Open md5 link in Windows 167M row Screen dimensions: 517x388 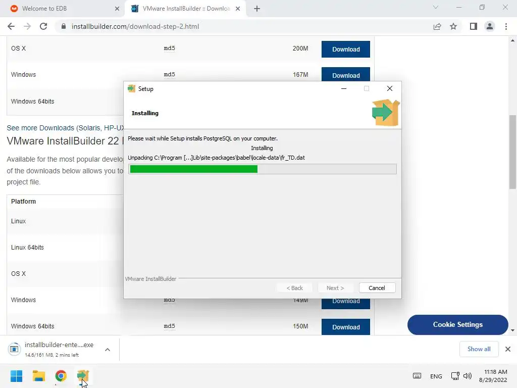[x=170, y=75]
